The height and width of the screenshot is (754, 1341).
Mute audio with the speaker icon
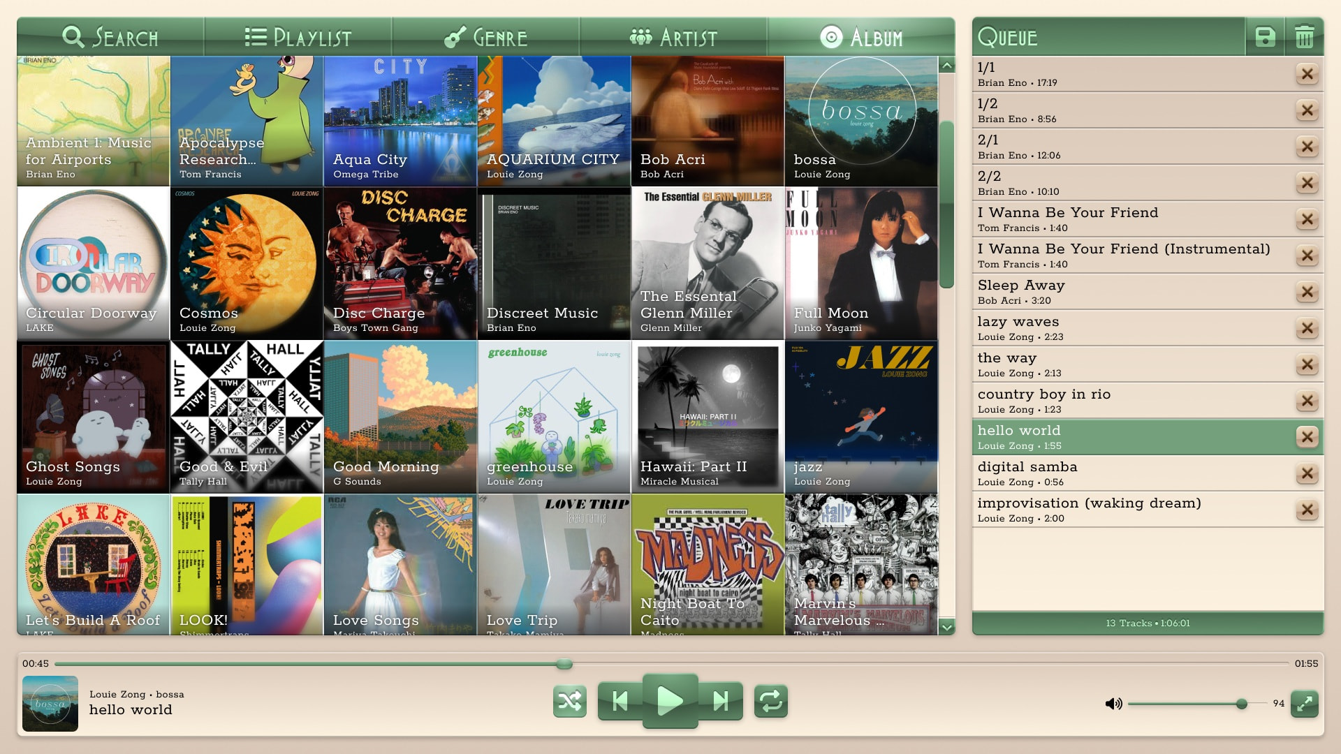[x=1113, y=704]
